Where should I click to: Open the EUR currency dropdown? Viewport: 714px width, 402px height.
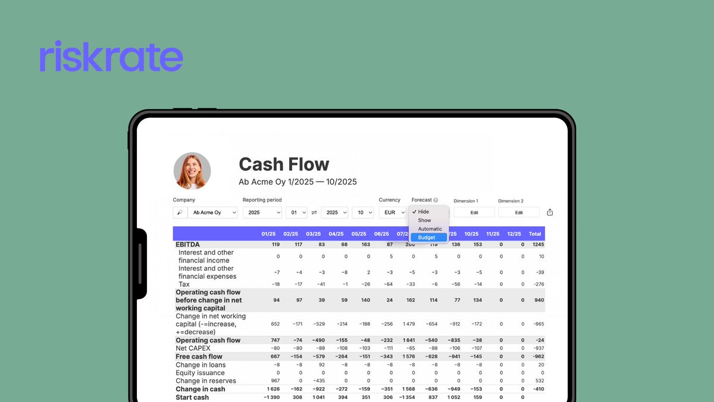tap(394, 212)
